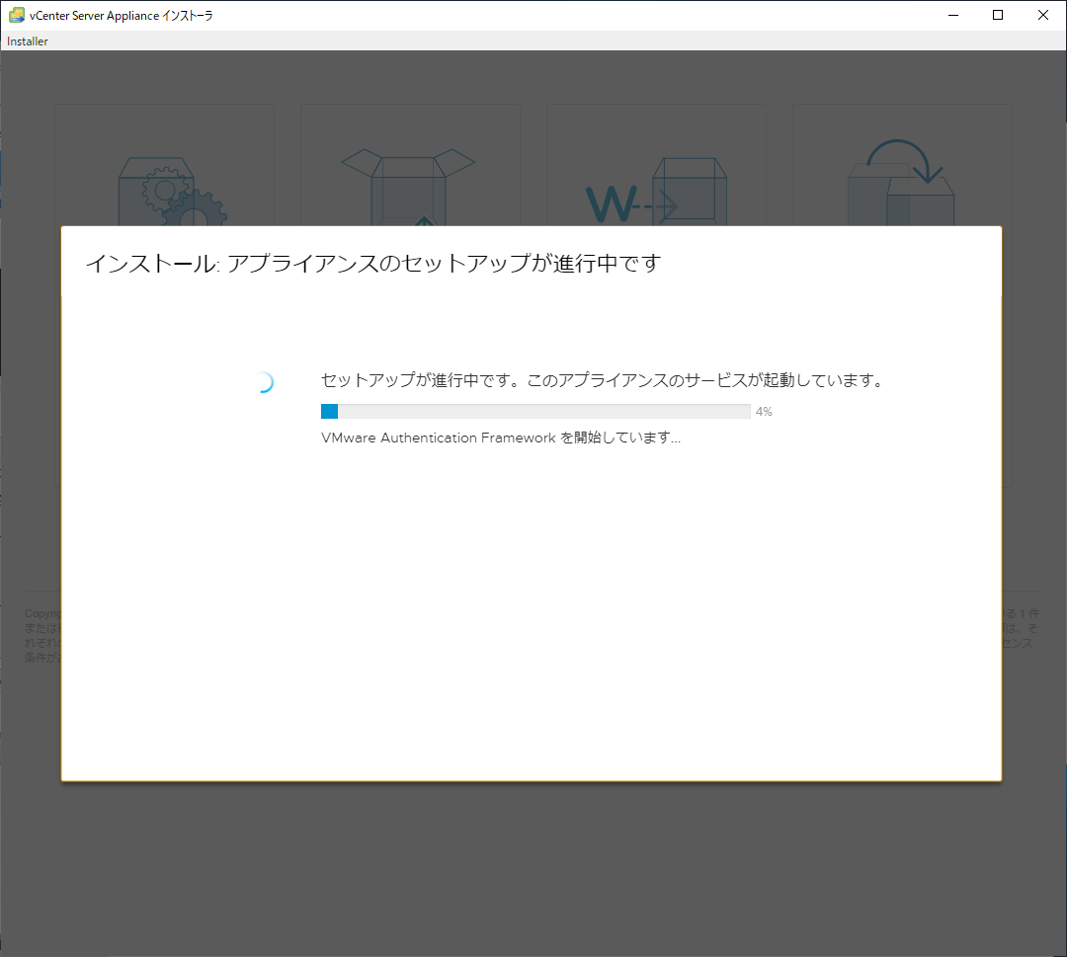Click the dialog title "インストール: アプライアンスのセットアップが進行中です"
The width and height of the screenshot is (1067, 957).
(x=372, y=264)
